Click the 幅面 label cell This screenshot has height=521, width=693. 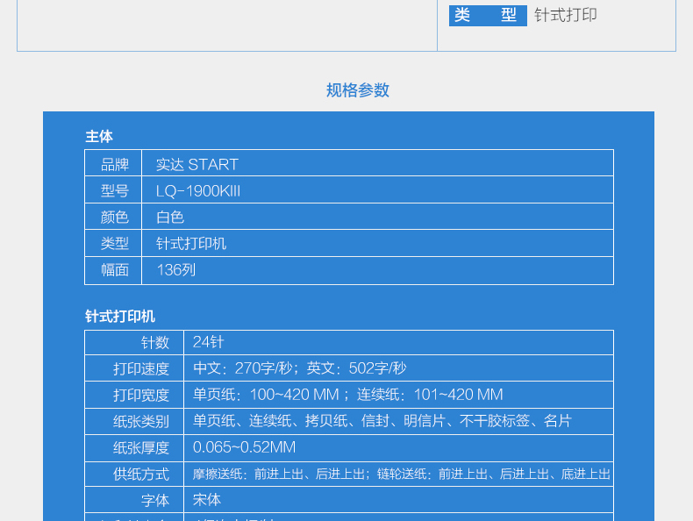114,270
